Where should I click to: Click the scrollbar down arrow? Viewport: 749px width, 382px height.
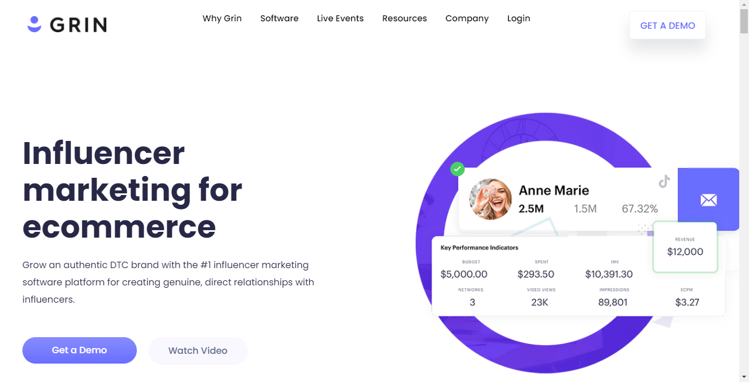744,377
